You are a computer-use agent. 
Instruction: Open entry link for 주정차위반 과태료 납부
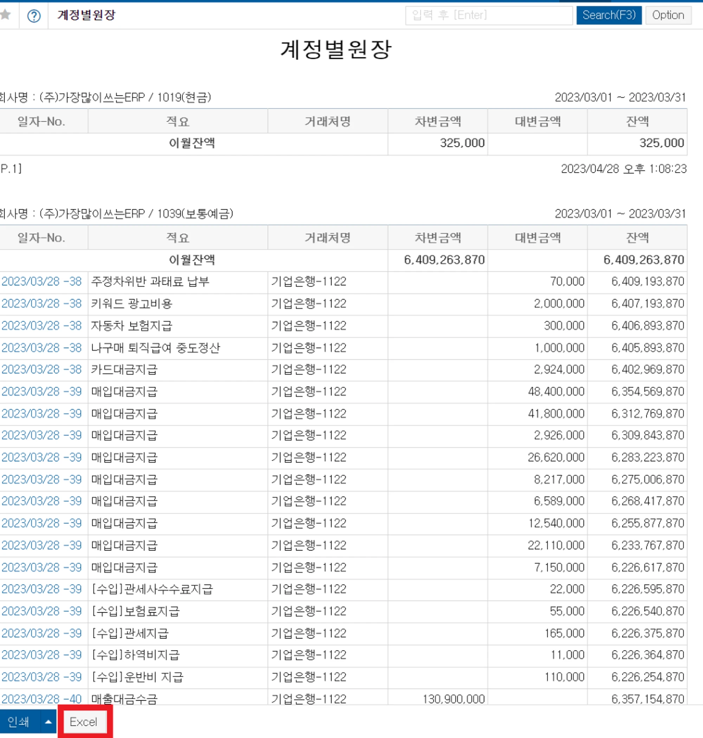41,281
